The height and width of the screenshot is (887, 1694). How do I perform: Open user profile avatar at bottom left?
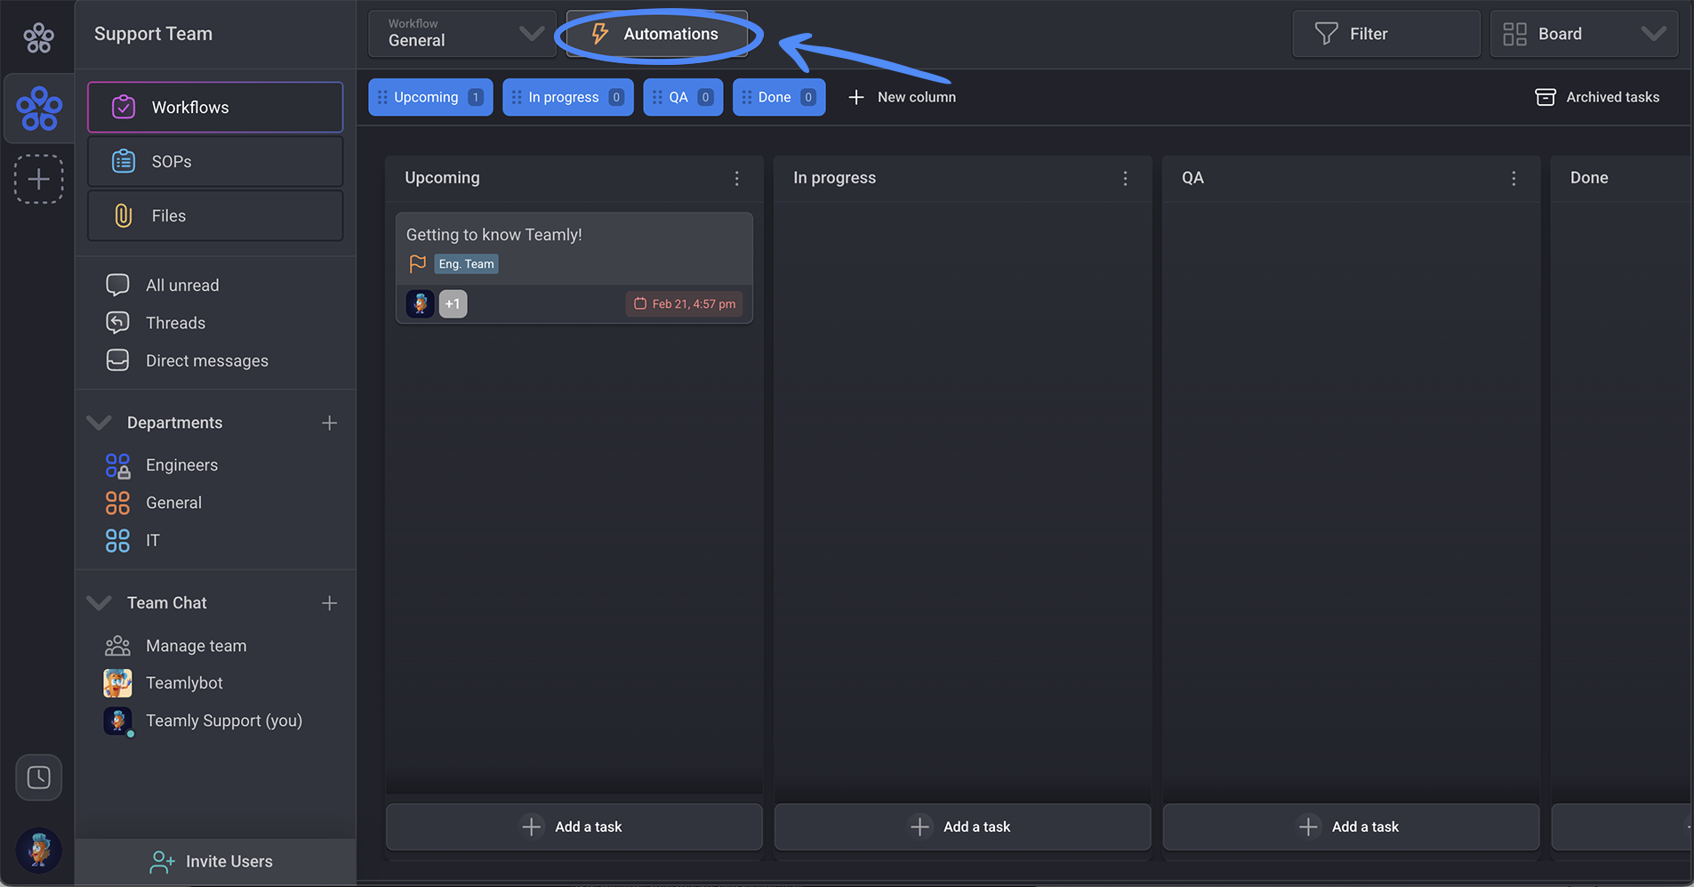click(38, 850)
